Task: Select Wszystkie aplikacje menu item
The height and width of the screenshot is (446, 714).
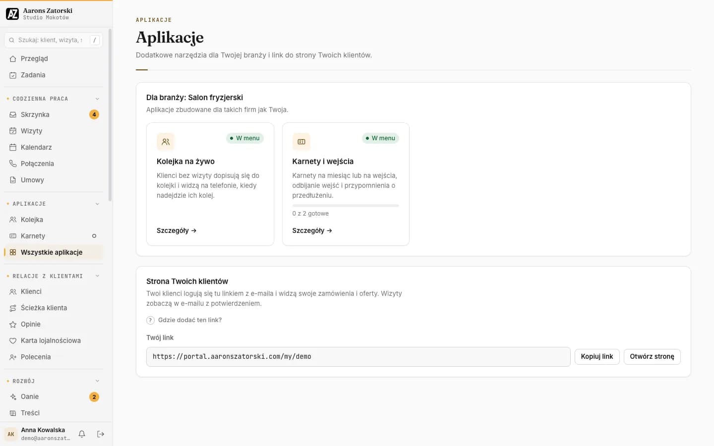Action: [54, 252]
